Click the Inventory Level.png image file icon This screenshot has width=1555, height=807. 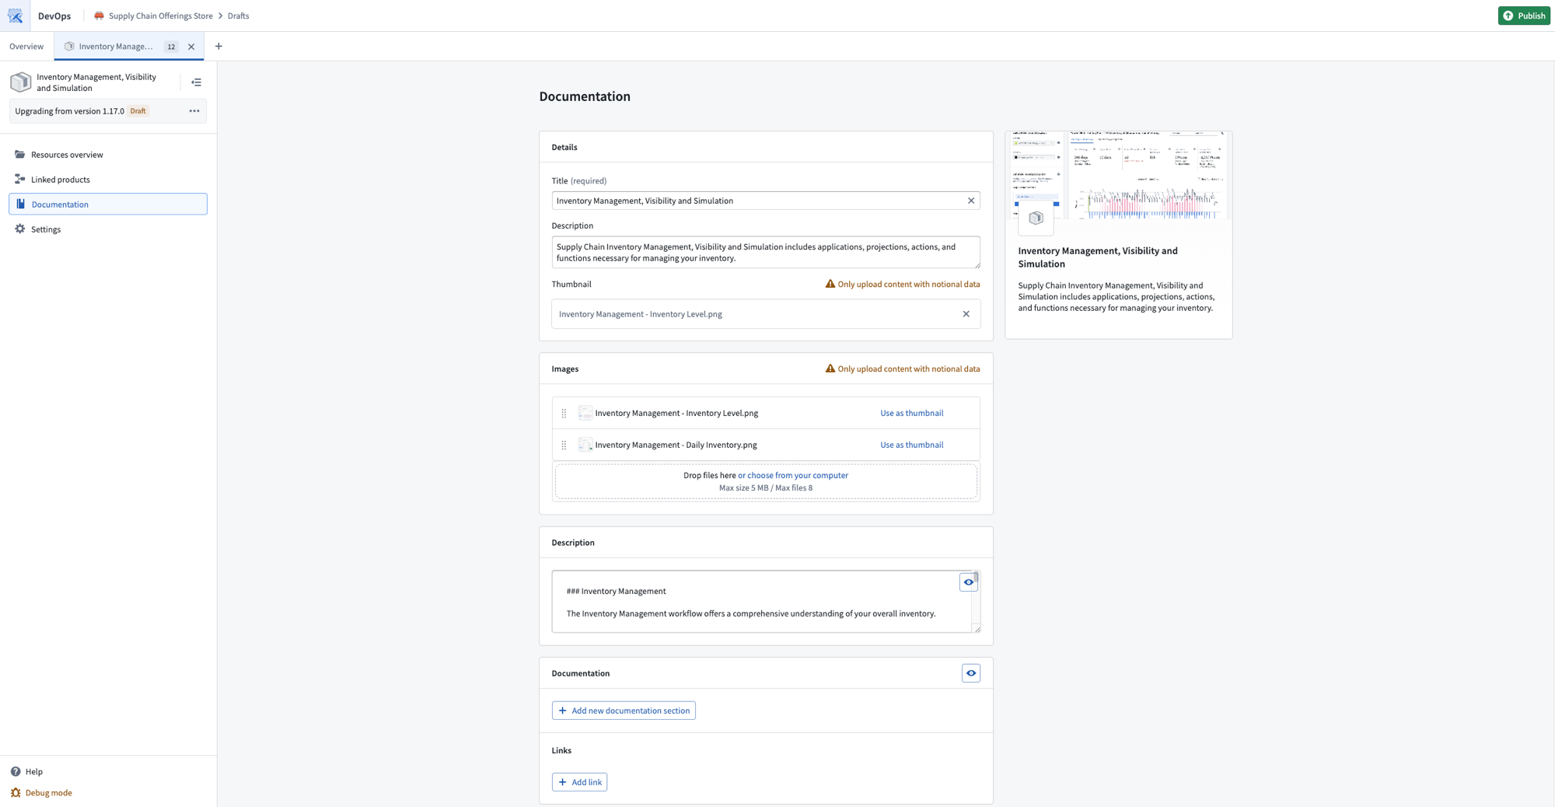coord(585,414)
